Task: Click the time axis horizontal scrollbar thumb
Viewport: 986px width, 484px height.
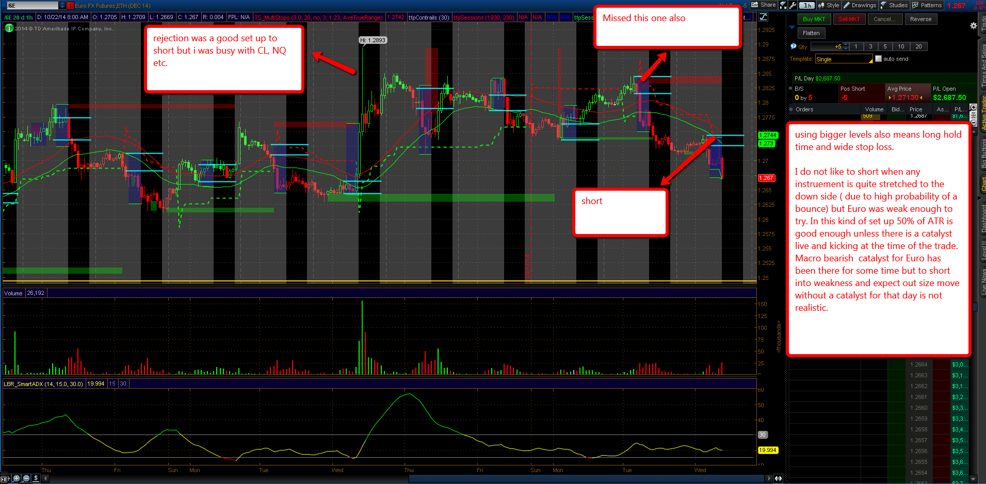Action: click(588, 478)
